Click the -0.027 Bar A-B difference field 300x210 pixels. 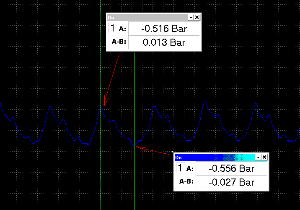232,182
